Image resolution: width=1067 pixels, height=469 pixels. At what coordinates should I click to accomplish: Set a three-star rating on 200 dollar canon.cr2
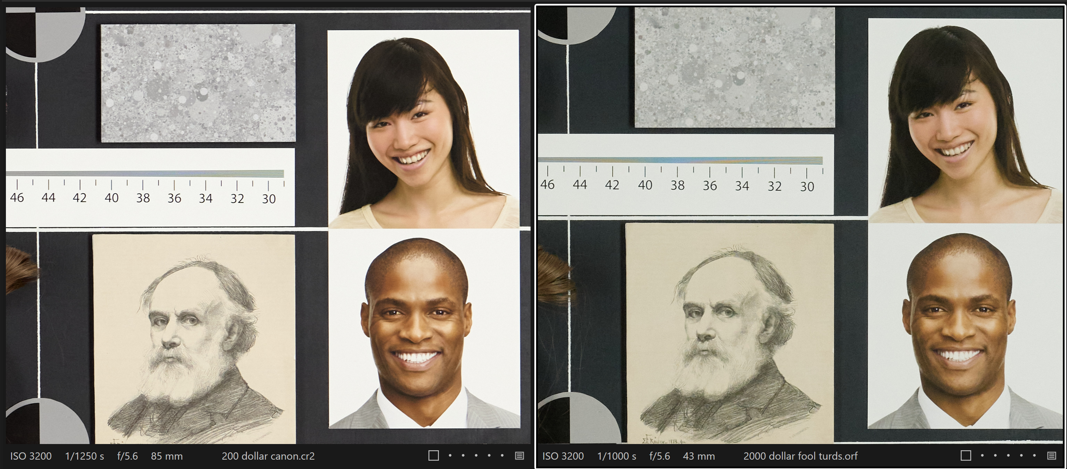click(x=476, y=456)
